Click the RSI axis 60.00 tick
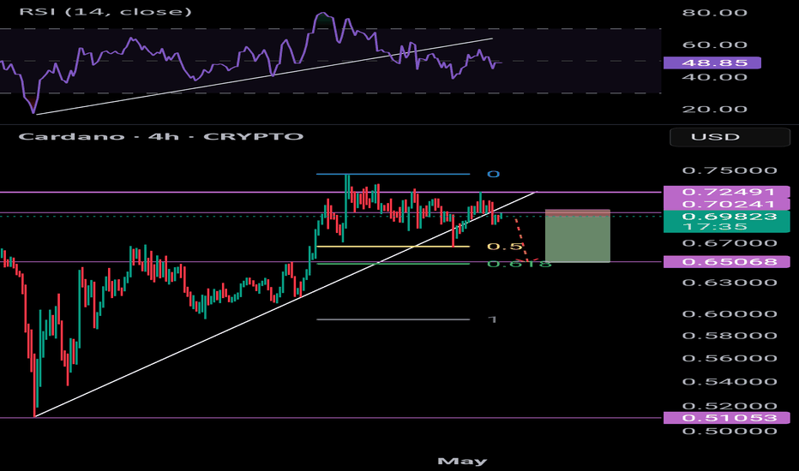The height and width of the screenshot is (471, 799). (x=714, y=45)
